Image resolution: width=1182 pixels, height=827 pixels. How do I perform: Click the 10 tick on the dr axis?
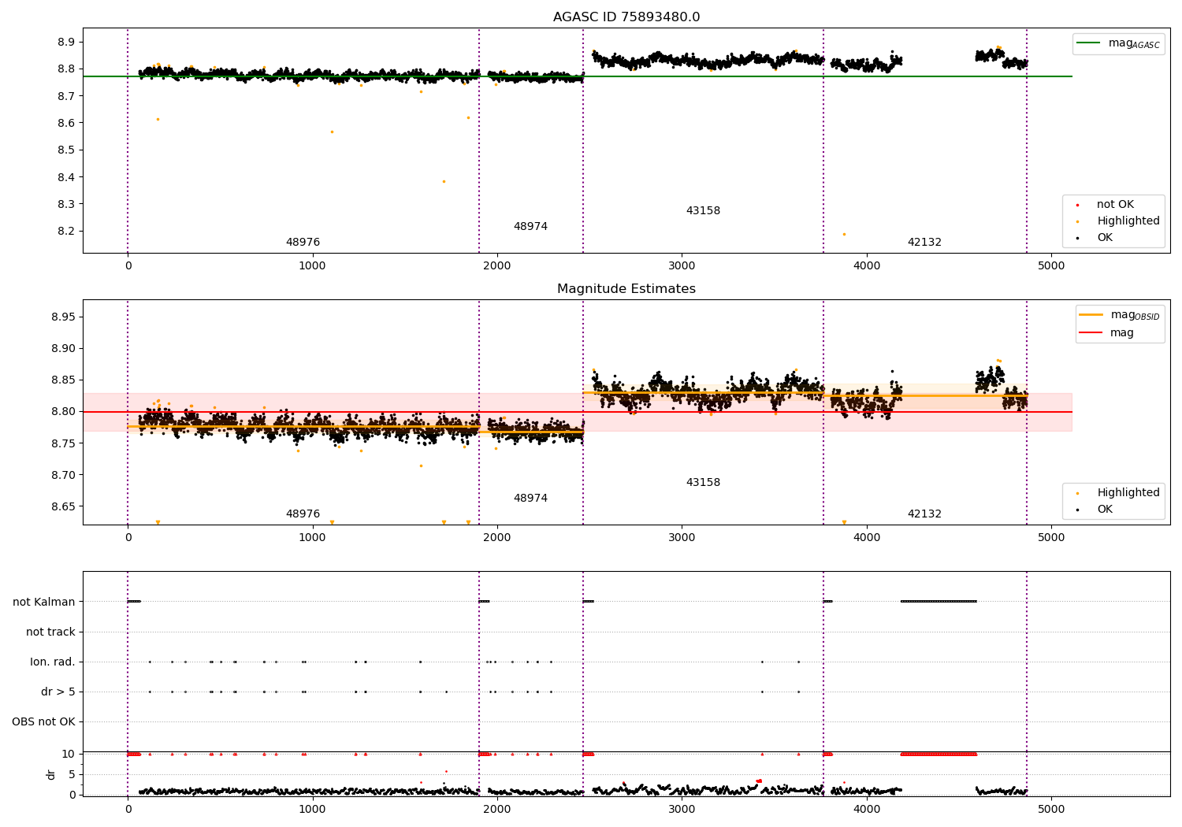tap(69, 755)
